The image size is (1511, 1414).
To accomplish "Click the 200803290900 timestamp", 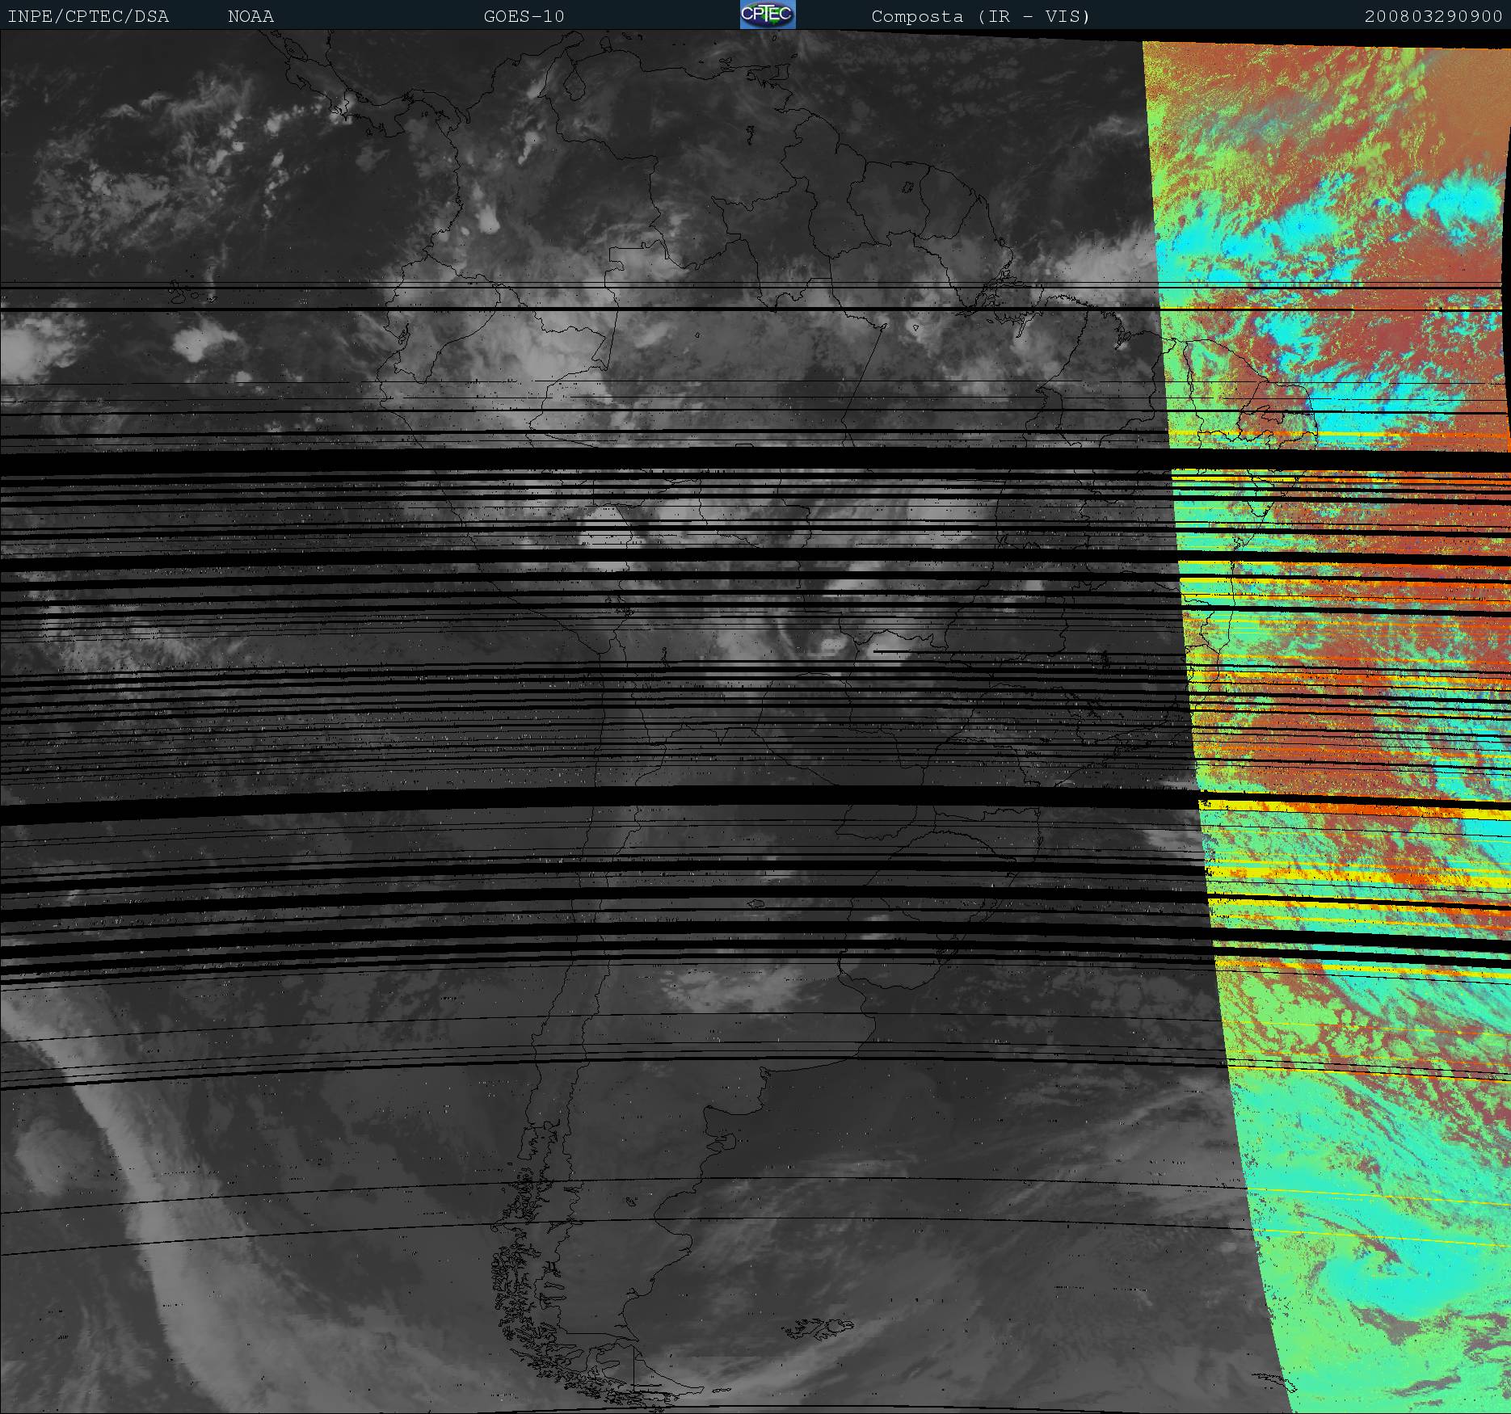I will tap(1433, 16).
